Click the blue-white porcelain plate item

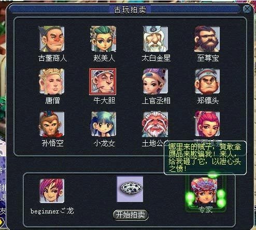[x=130, y=189]
